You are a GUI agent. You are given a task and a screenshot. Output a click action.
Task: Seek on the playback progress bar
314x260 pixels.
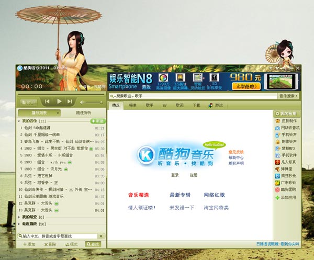tap(61, 94)
